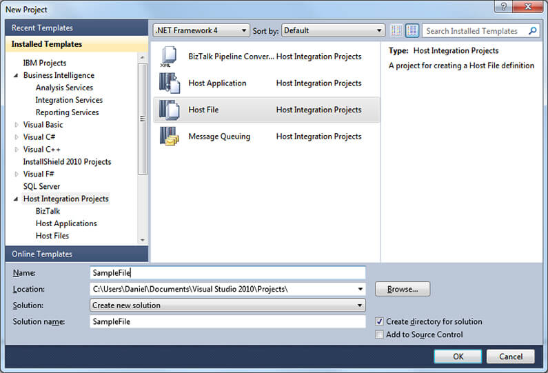Select Host Files in the tree
The height and width of the screenshot is (373, 548).
coord(52,236)
